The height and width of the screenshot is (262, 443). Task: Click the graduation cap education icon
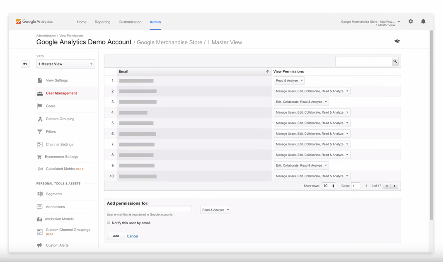click(397, 41)
